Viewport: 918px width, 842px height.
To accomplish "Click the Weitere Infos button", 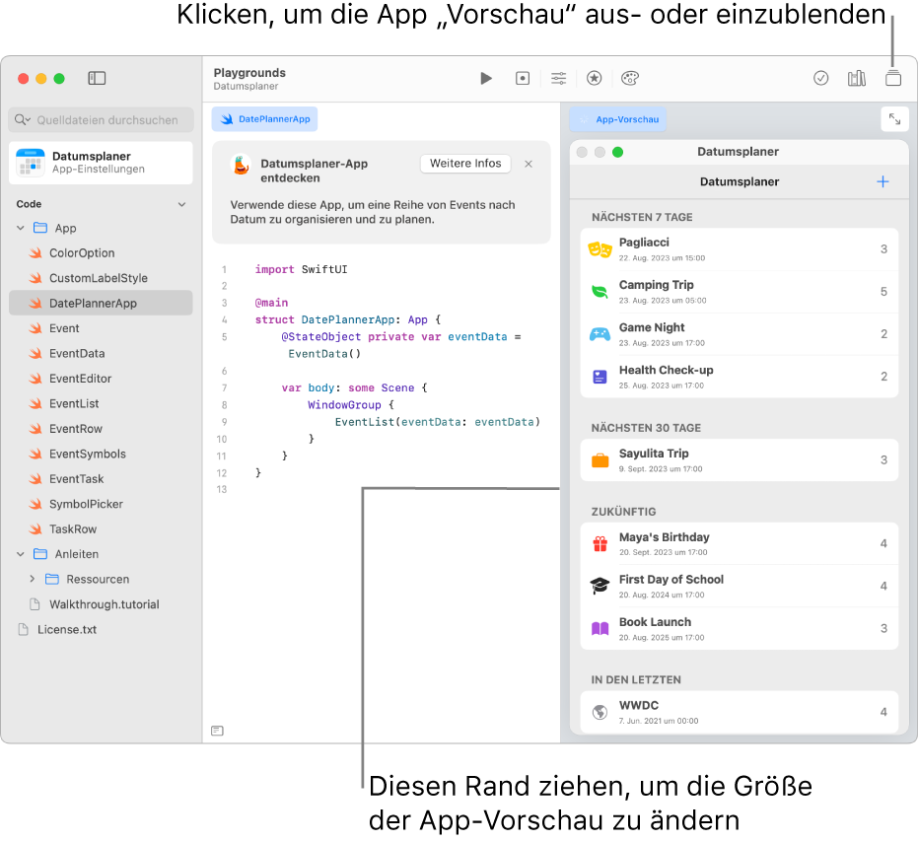I will pyautogui.click(x=465, y=164).
